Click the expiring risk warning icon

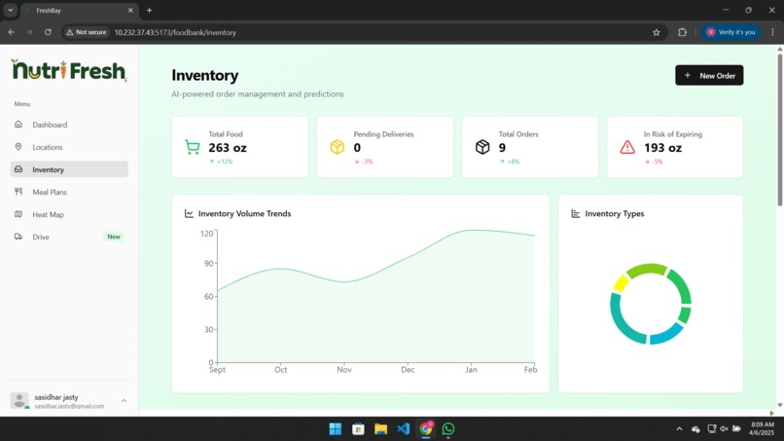(x=627, y=147)
